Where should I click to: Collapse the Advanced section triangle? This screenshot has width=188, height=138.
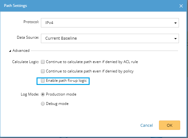point(10,51)
